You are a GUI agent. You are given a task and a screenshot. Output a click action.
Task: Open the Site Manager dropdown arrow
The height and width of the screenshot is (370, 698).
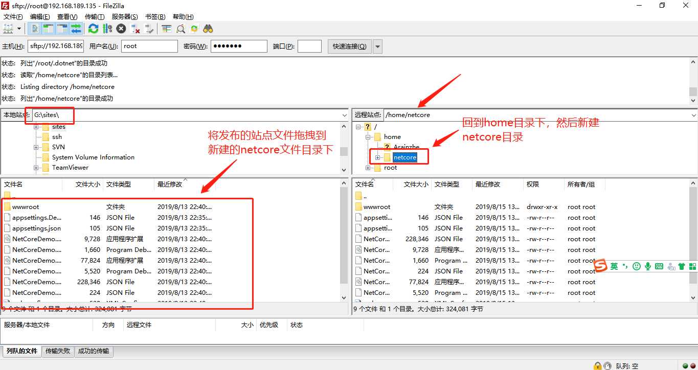pos(19,29)
